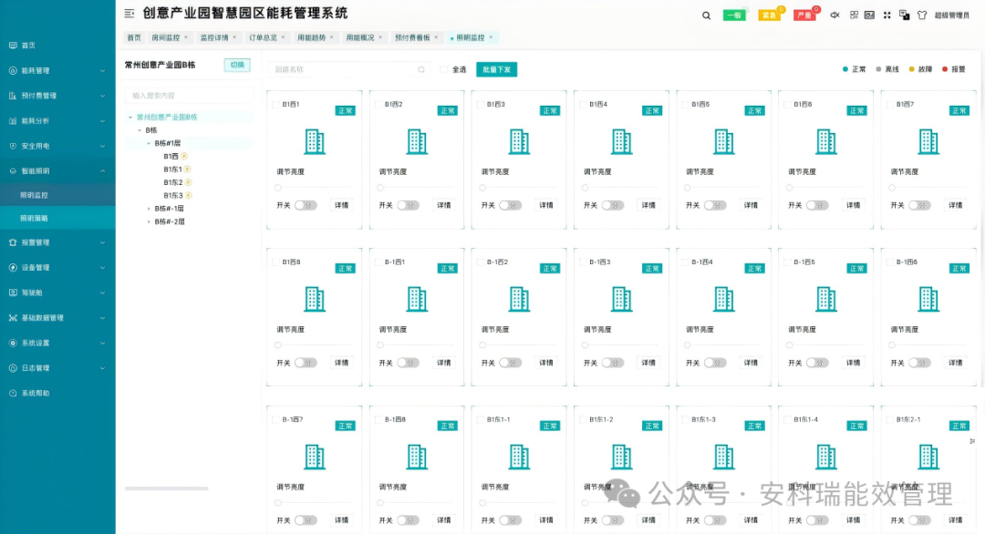Tick the 全选 select-all checkbox
This screenshot has height=534, width=985.
[443, 69]
